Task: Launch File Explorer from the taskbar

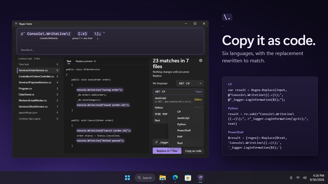Action: (x=162, y=178)
